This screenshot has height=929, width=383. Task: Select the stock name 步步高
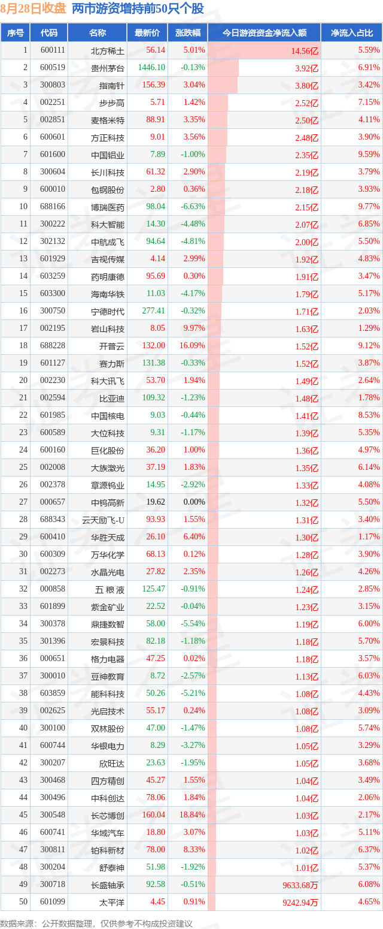click(112, 102)
